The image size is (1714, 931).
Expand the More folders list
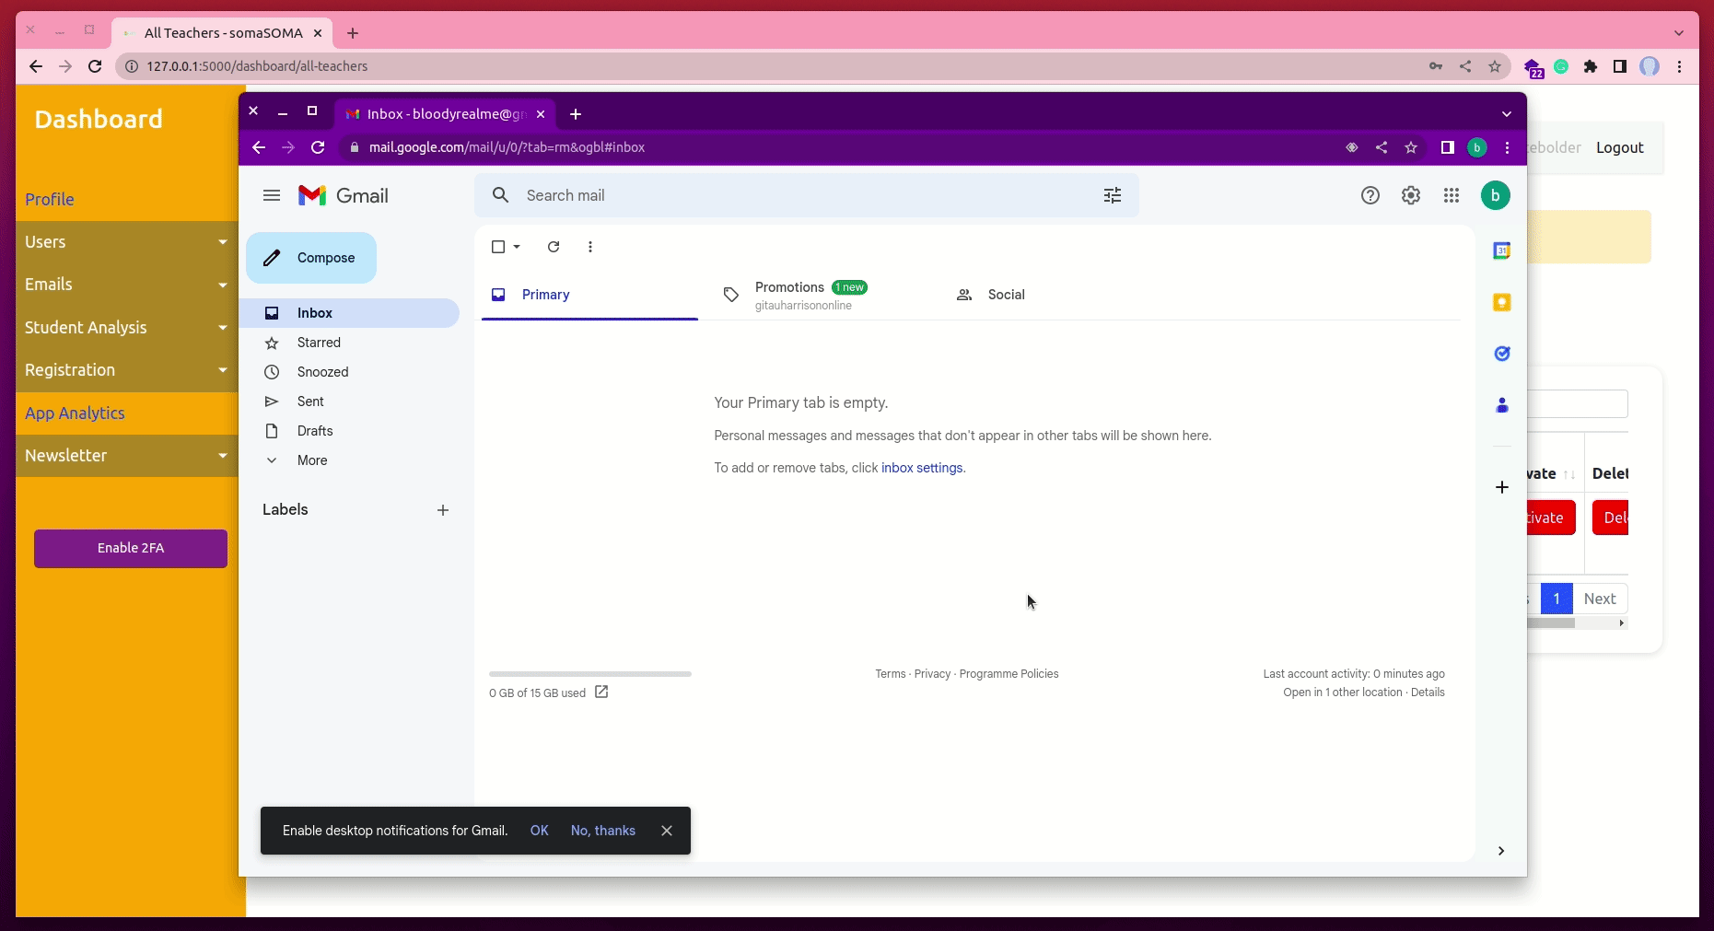[x=311, y=460]
